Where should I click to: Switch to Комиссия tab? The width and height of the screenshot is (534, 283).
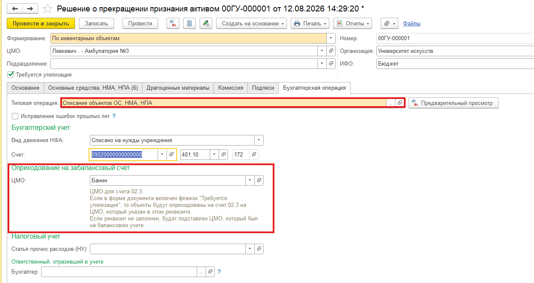(231, 88)
